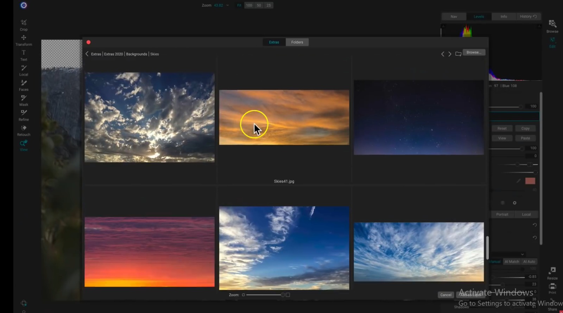The width and height of the screenshot is (563, 313).
Task: Go to next item in Extras dialog
Action: [x=450, y=54]
